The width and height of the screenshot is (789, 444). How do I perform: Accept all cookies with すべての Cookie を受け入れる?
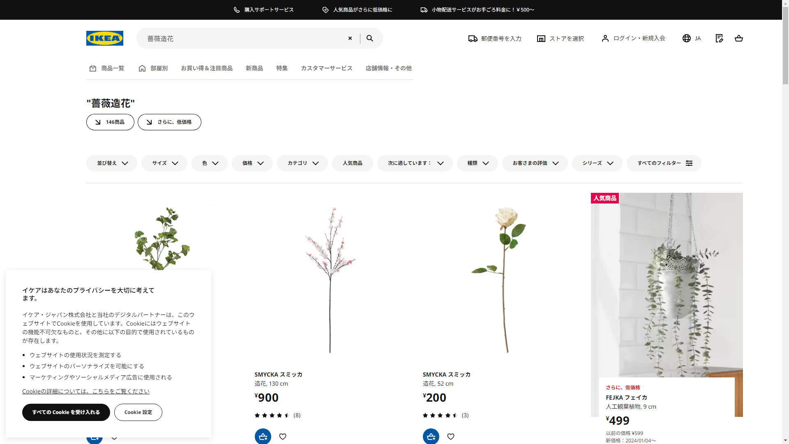click(x=66, y=412)
